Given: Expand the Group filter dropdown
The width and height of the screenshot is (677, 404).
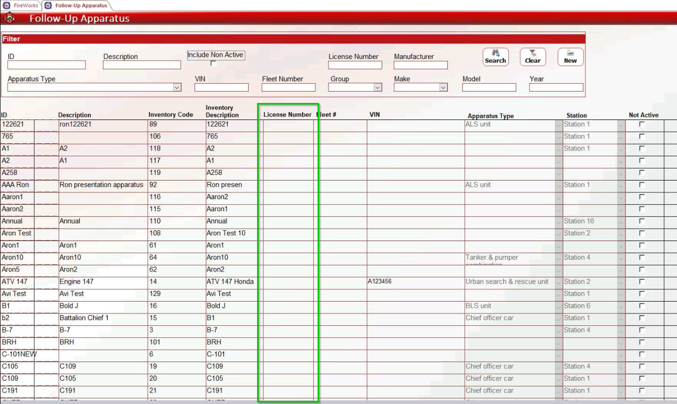Looking at the screenshot, I should 378,87.
